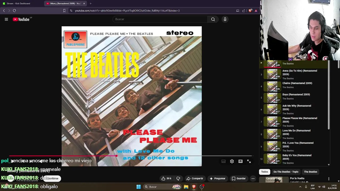Screen dimensions: 340x191
Task: Play Chains (Remastered 2009) from playlist
Action: click(x=293, y=86)
